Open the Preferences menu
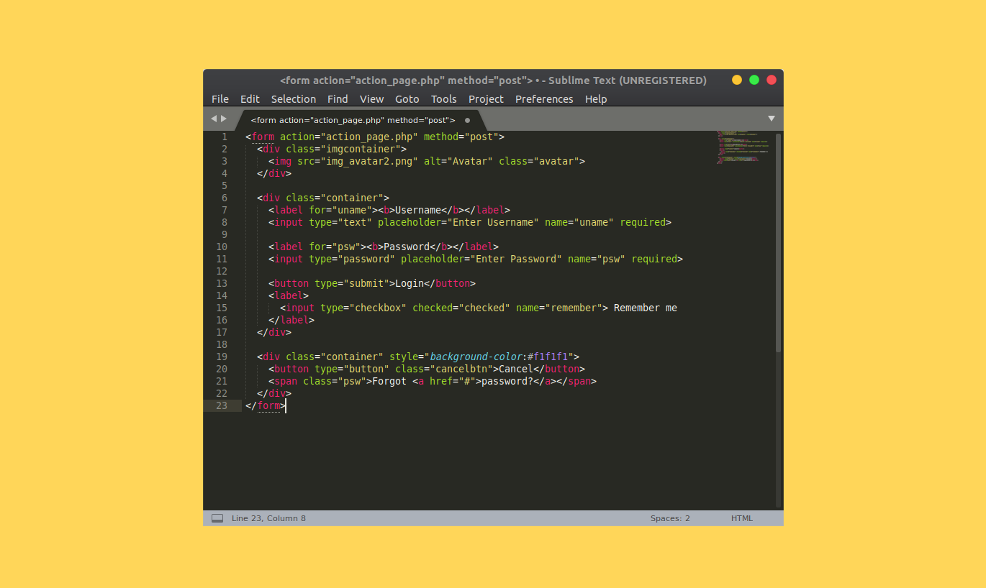Viewport: 986px width, 588px height. click(544, 99)
